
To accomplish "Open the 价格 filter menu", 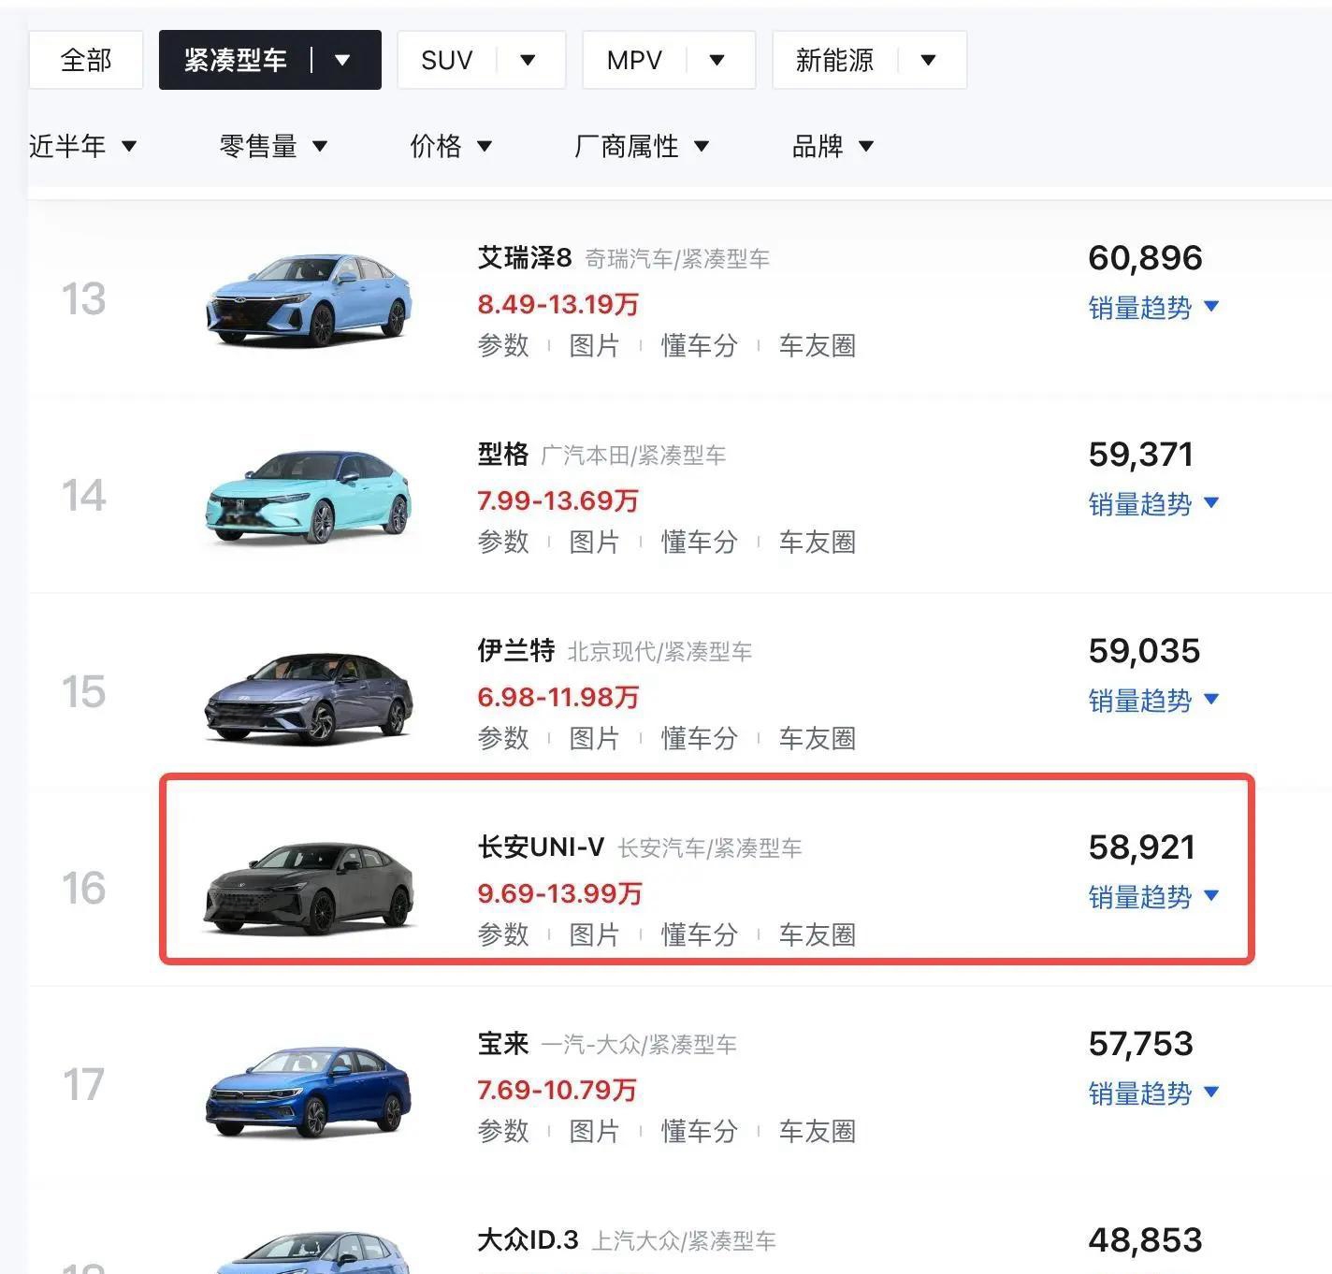I will [x=450, y=146].
